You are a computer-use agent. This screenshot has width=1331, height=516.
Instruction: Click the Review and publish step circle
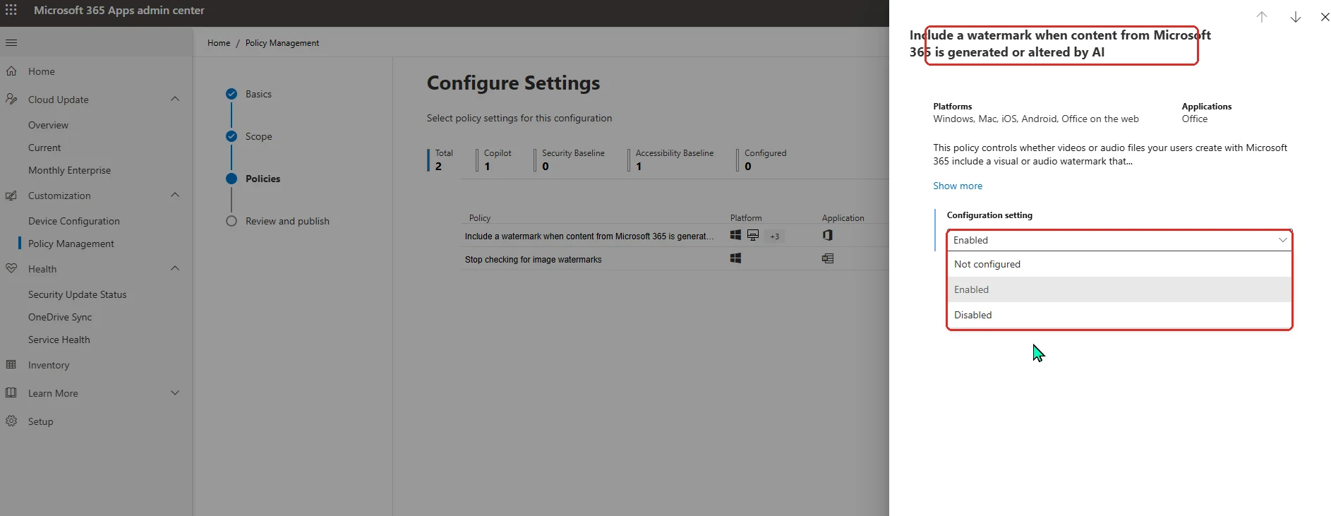coord(231,221)
